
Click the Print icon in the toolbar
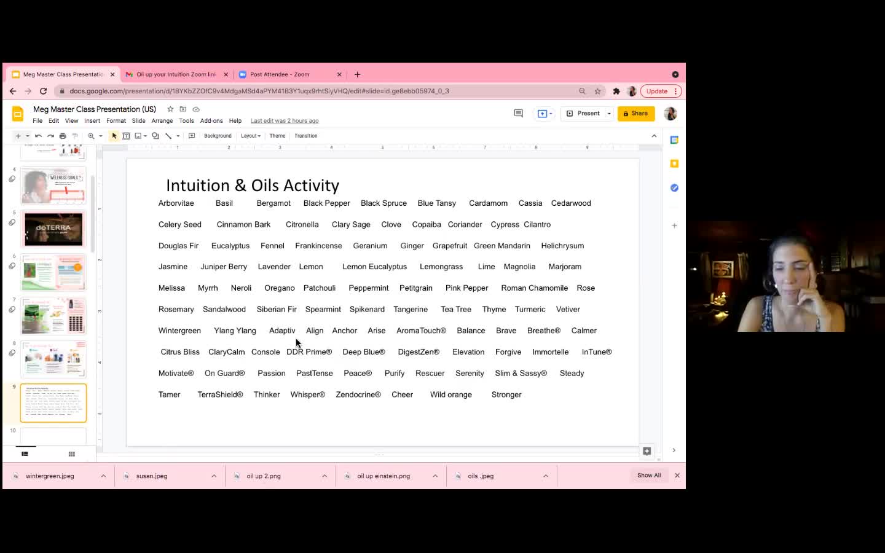[63, 136]
